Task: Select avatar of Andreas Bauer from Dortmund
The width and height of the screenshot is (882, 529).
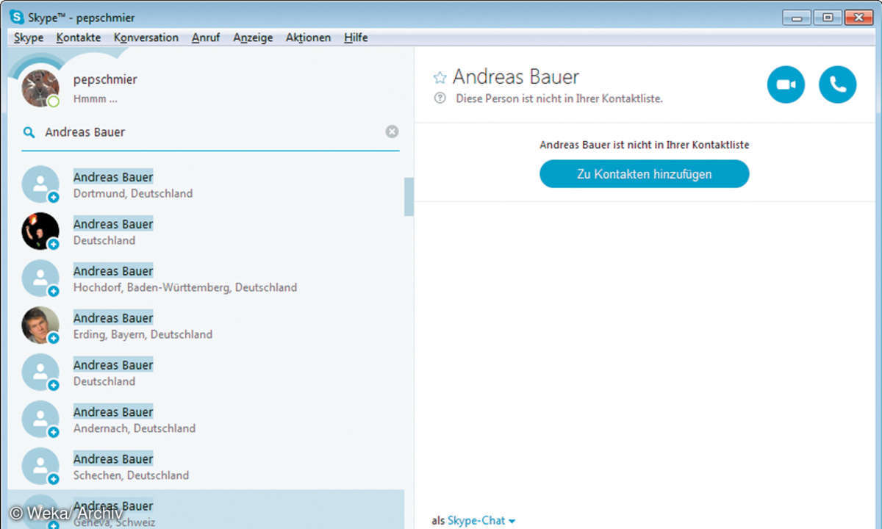Action: 40,184
